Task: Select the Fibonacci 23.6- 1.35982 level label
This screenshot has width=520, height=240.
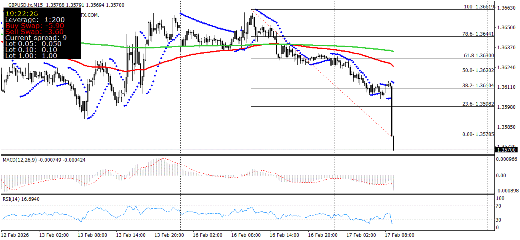Action: point(478,104)
